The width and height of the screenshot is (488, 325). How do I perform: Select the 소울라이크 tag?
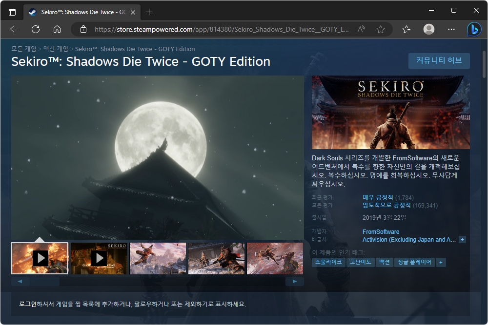pos(328,262)
